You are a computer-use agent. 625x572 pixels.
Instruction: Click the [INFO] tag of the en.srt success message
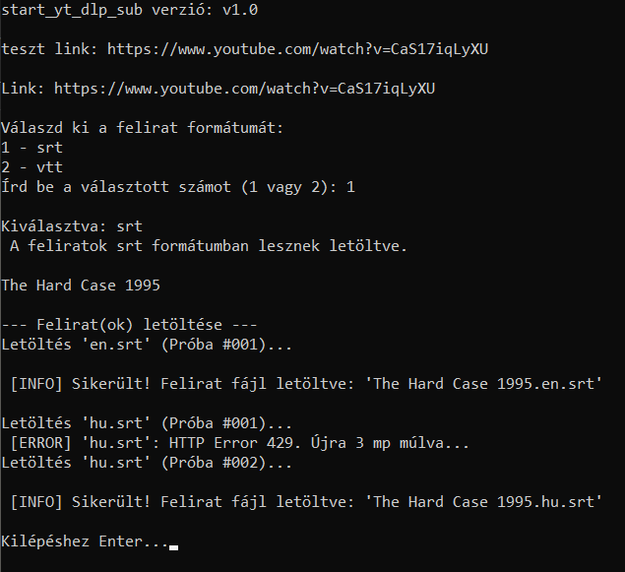pos(36,384)
